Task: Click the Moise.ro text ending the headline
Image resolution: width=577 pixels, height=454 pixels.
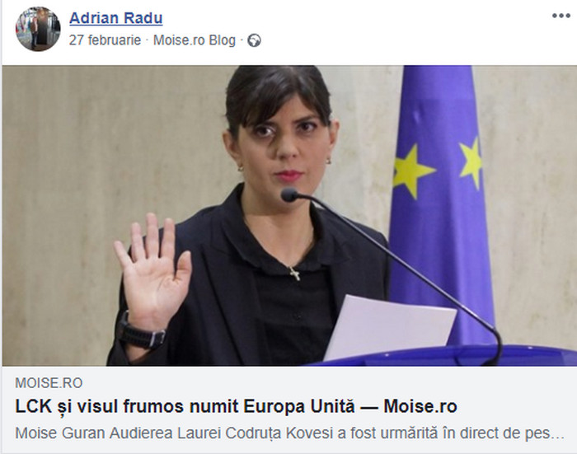Action: 420,406
